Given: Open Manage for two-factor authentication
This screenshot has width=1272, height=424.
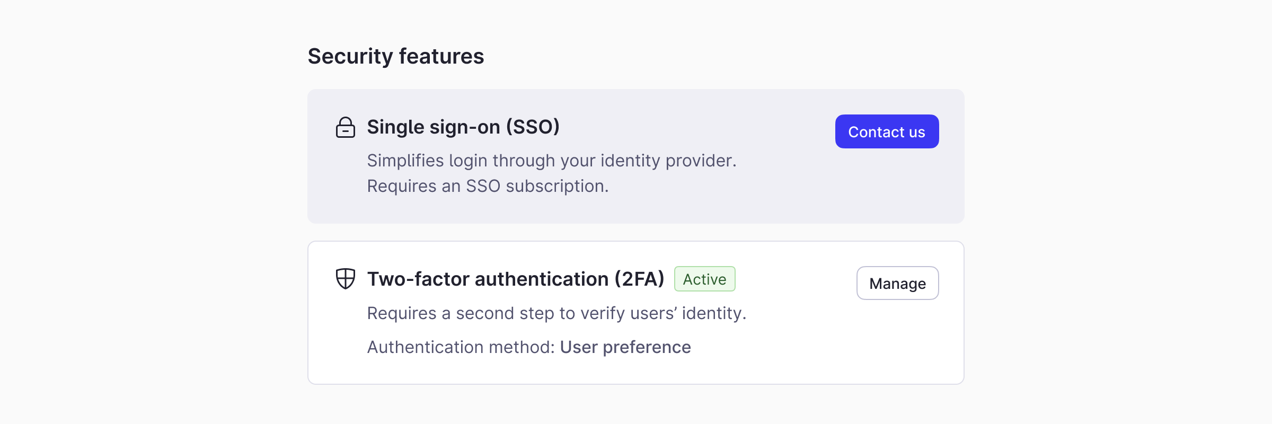Looking at the screenshot, I should click(897, 284).
